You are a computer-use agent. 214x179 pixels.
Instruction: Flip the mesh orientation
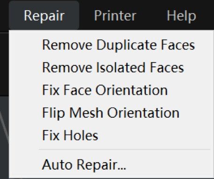coord(109,113)
